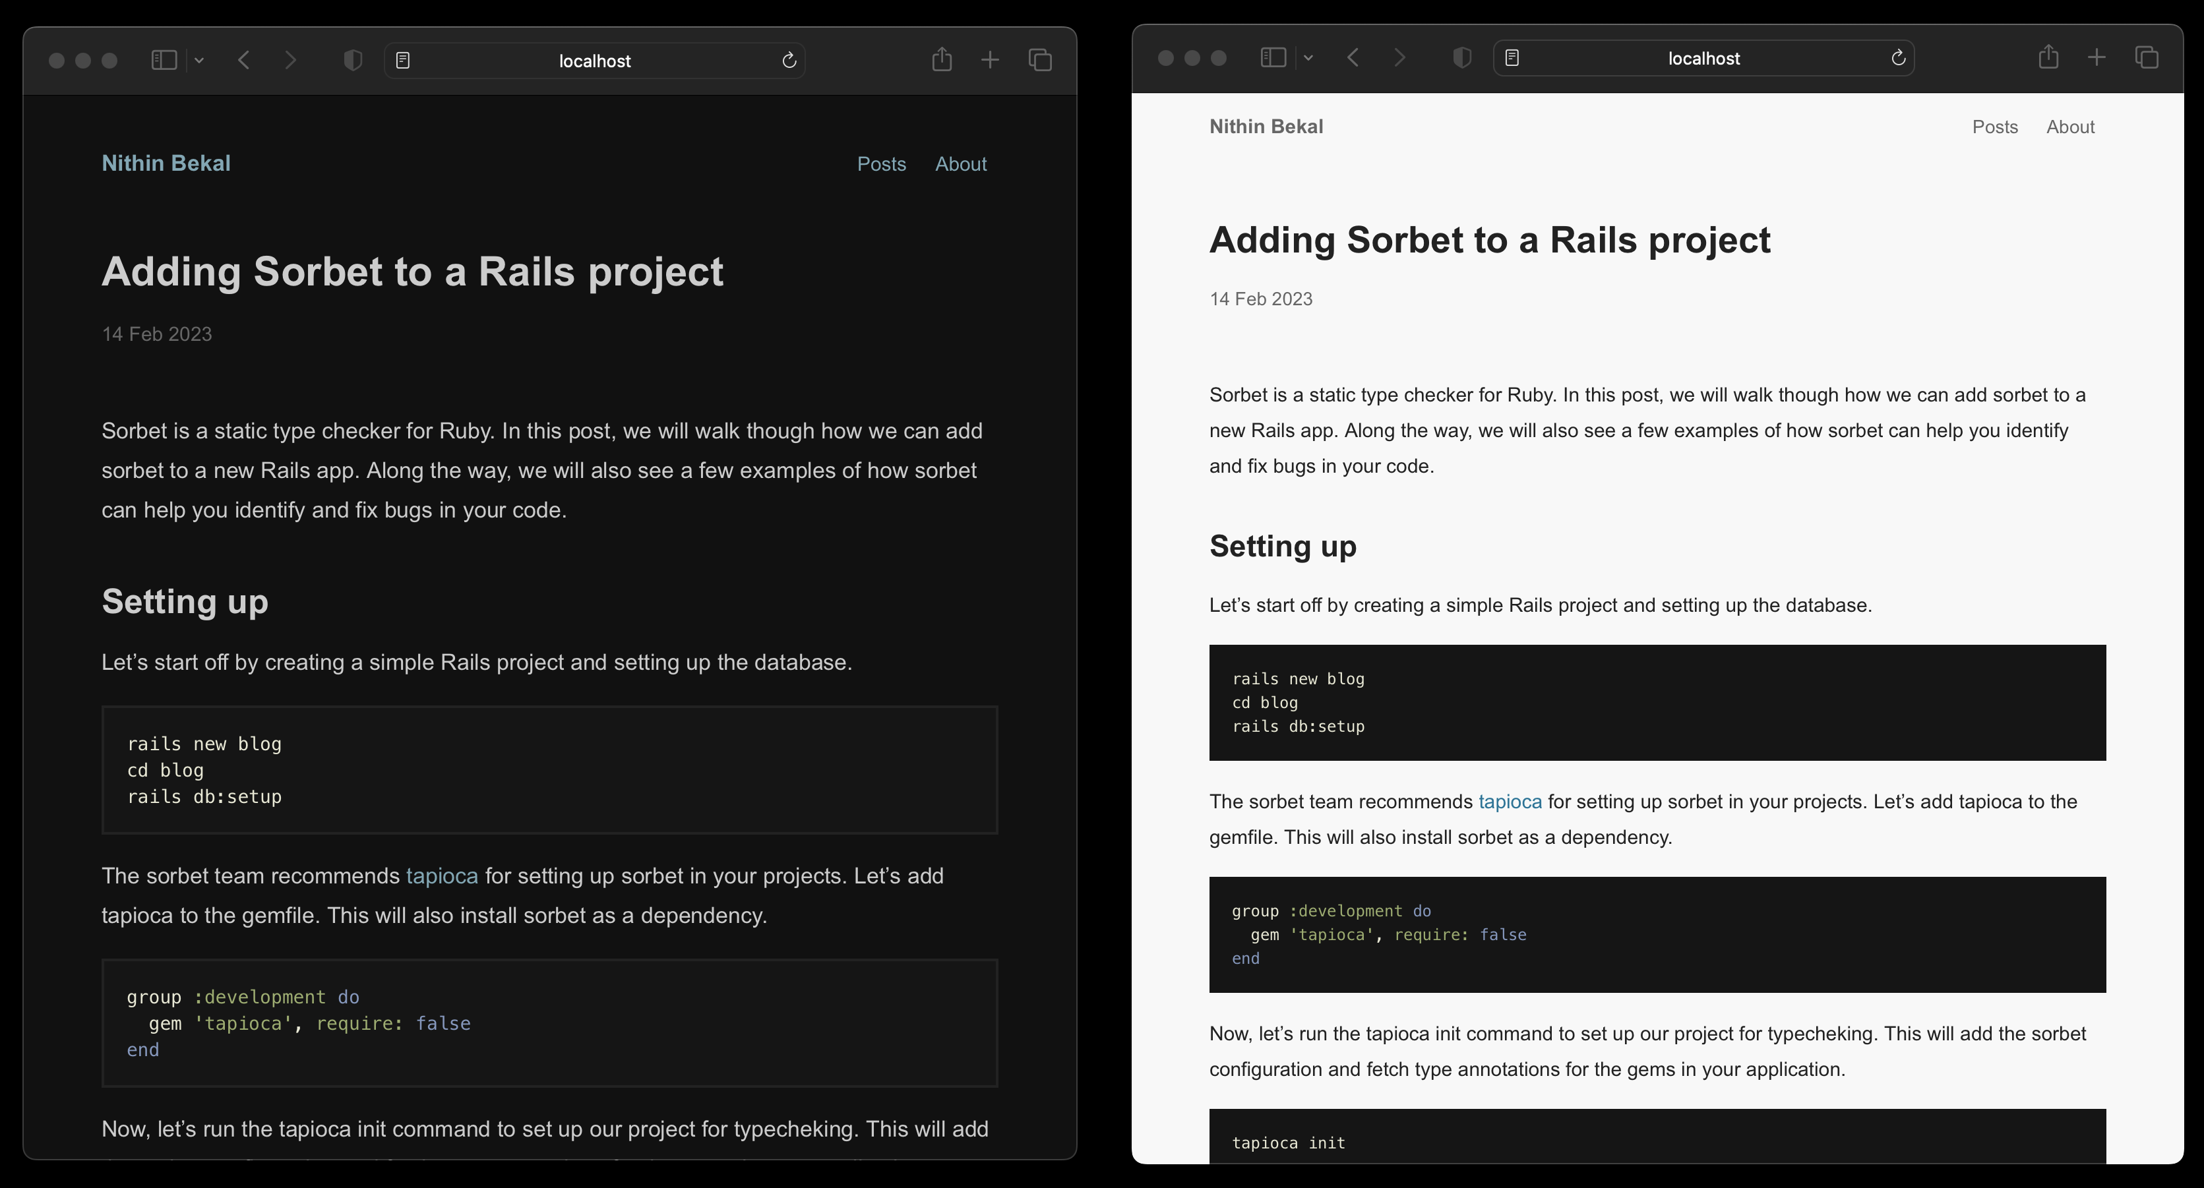Image resolution: width=2204 pixels, height=1188 pixels.
Task: Click the reload icon in right browser
Action: [1898, 59]
